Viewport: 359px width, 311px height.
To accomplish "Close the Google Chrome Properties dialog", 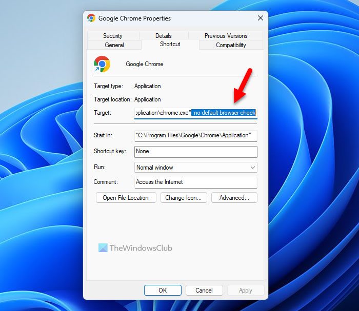I will 261,18.
